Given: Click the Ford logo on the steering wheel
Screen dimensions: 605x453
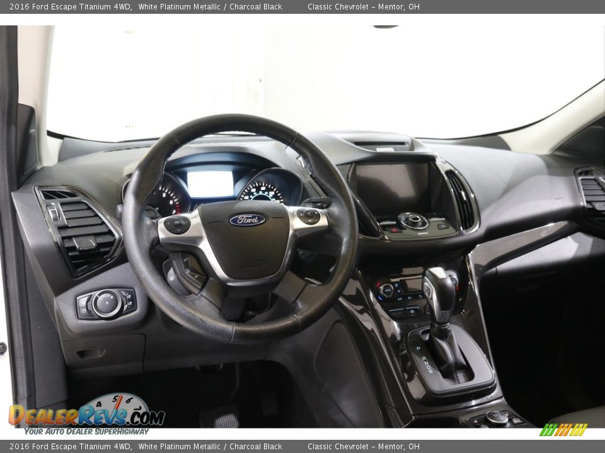Looking at the screenshot, I should (247, 220).
